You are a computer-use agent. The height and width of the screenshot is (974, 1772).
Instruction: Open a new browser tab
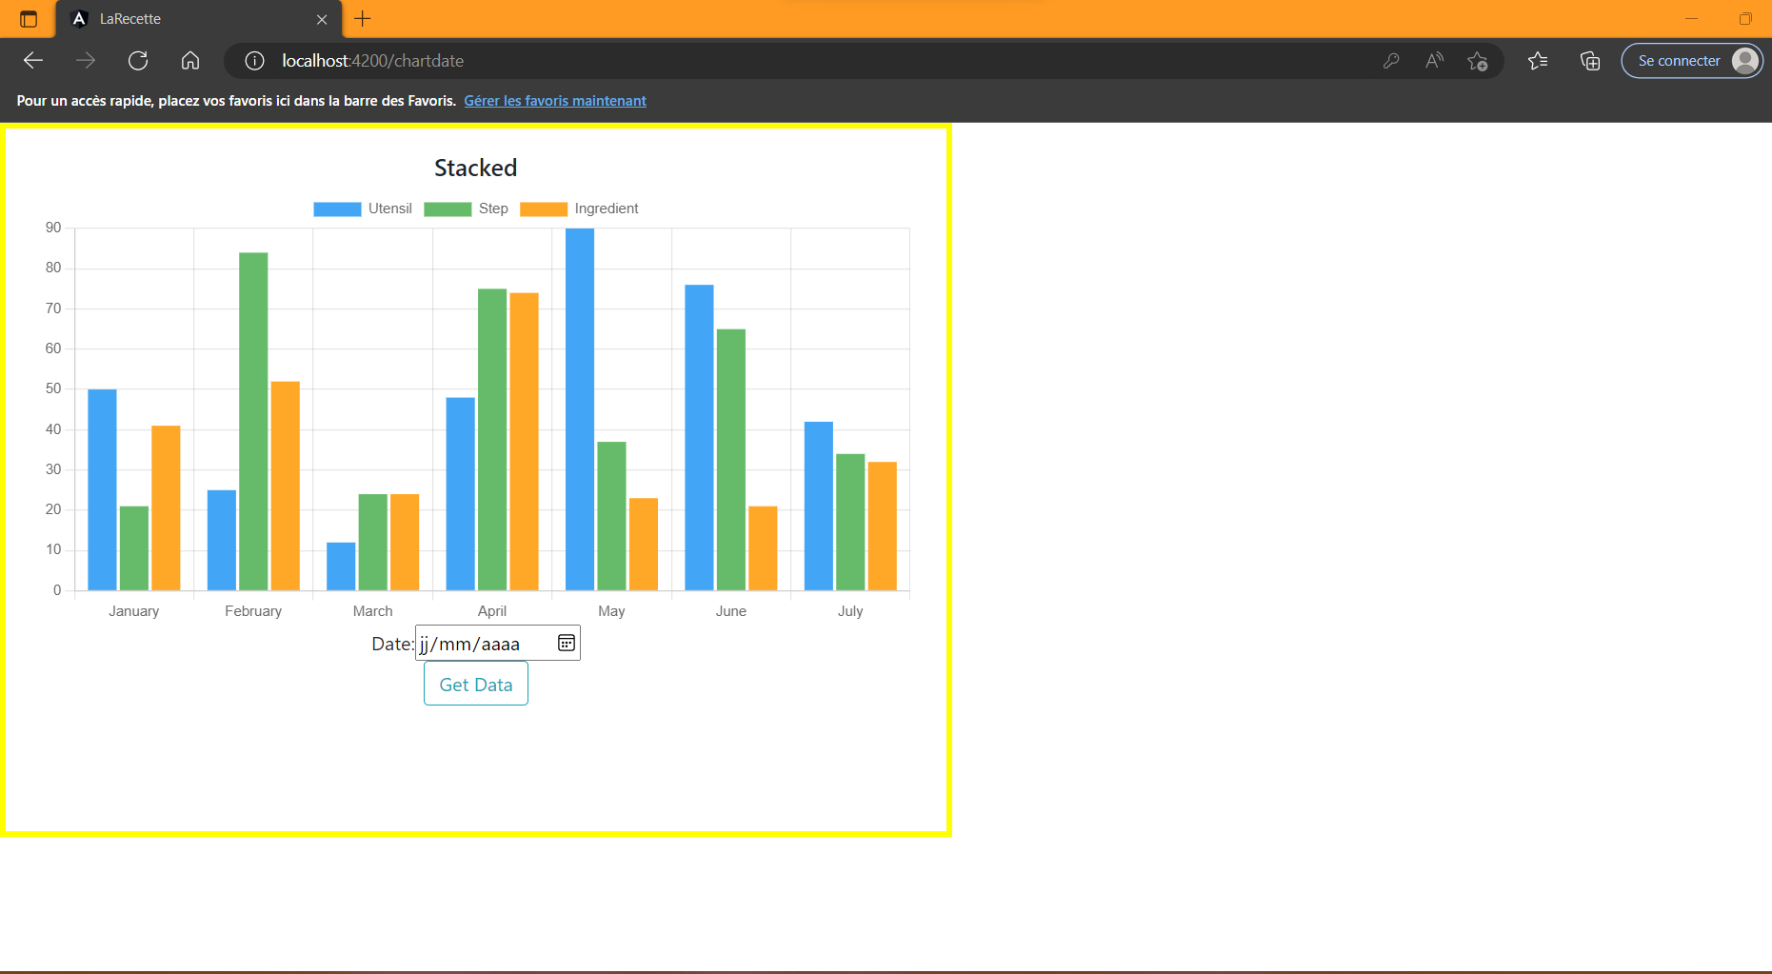tap(362, 18)
